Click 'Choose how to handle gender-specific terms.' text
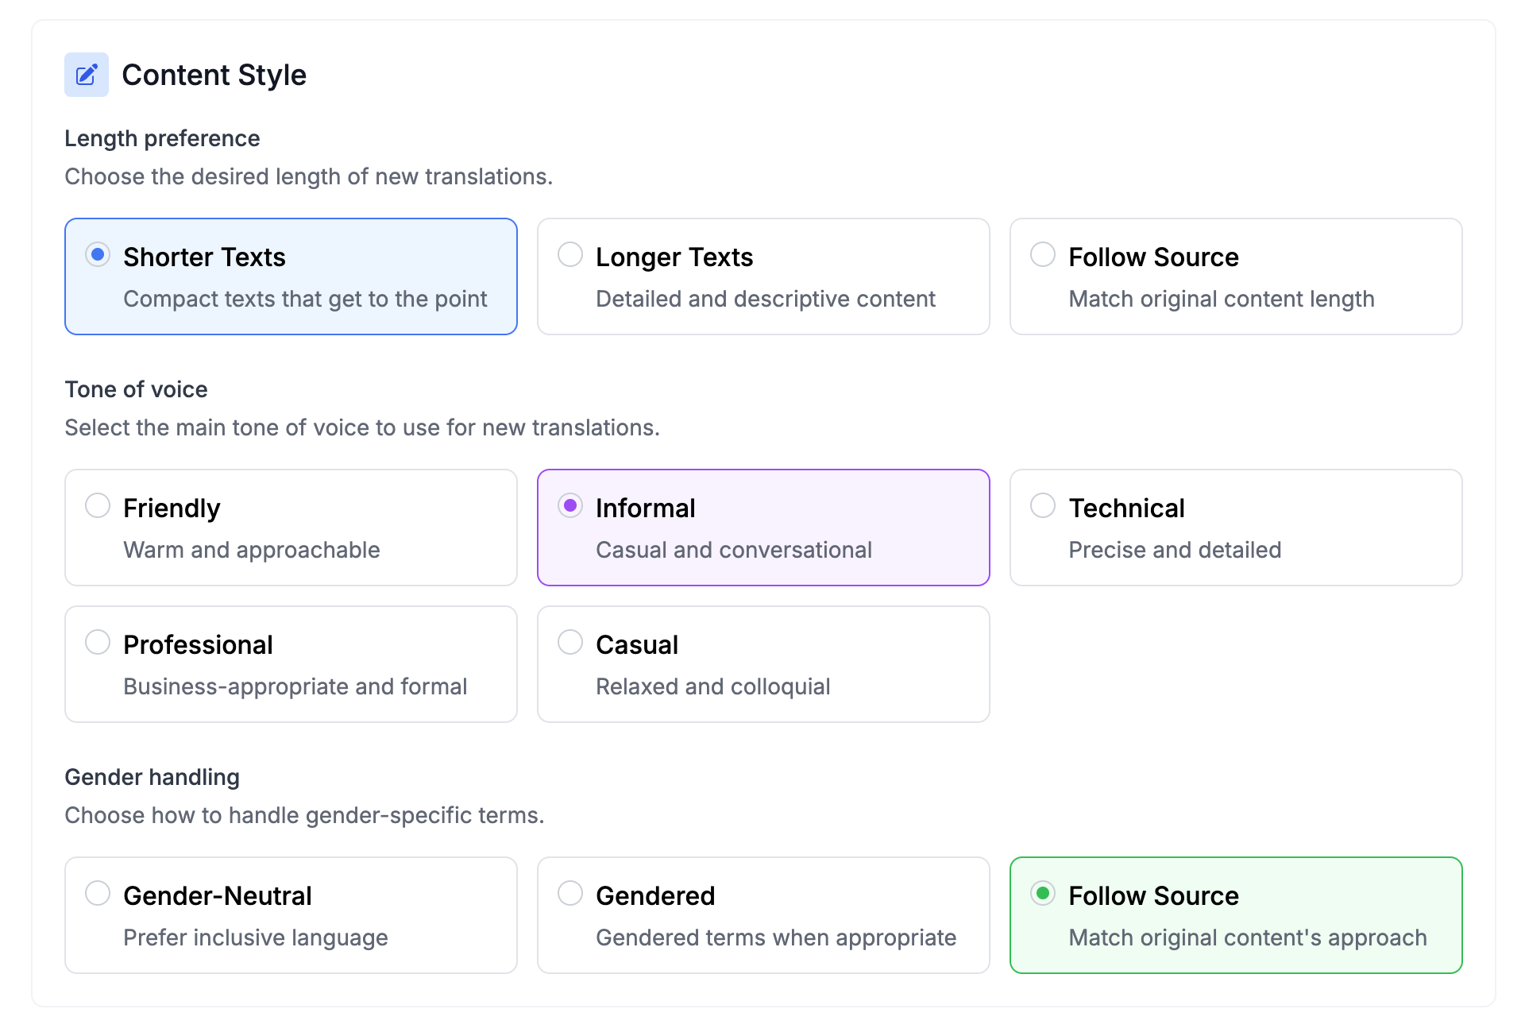Viewport: 1525px width, 1036px height. pyautogui.click(x=304, y=815)
